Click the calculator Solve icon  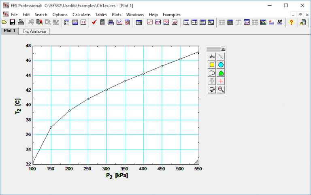point(102,23)
